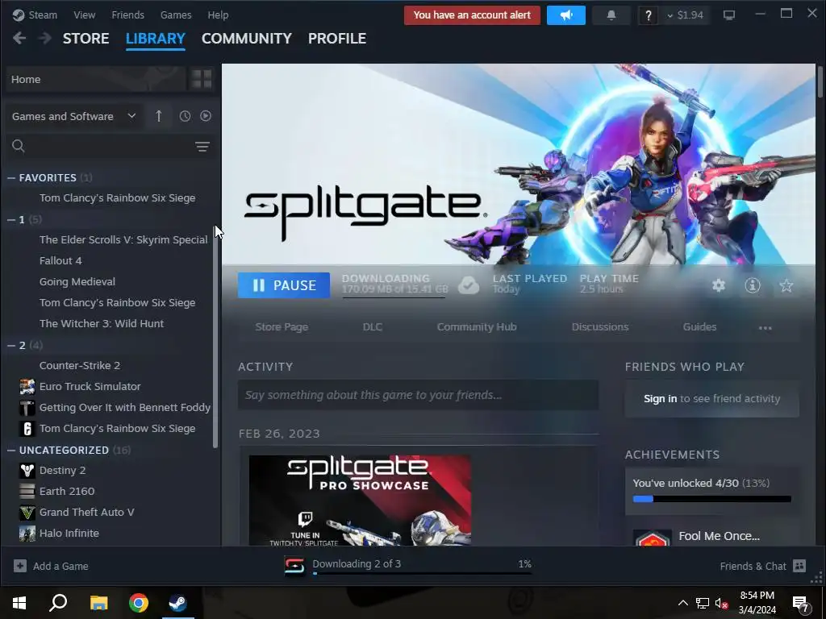Click the sort ascending arrow icon

[x=159, y=116]
